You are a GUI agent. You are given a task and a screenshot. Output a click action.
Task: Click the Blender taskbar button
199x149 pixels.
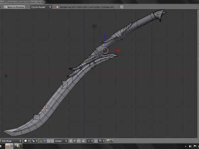9,146
